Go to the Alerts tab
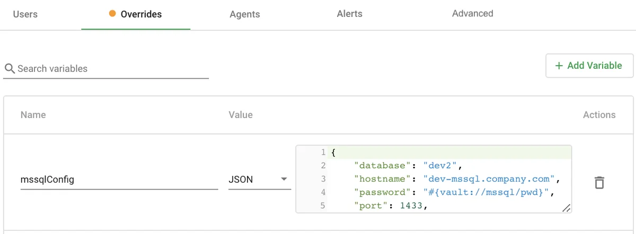 [350, 14]
